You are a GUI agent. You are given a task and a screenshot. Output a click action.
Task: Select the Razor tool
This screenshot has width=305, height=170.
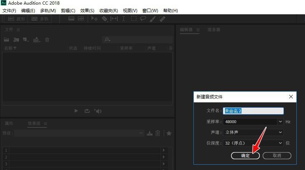[104, 19]
